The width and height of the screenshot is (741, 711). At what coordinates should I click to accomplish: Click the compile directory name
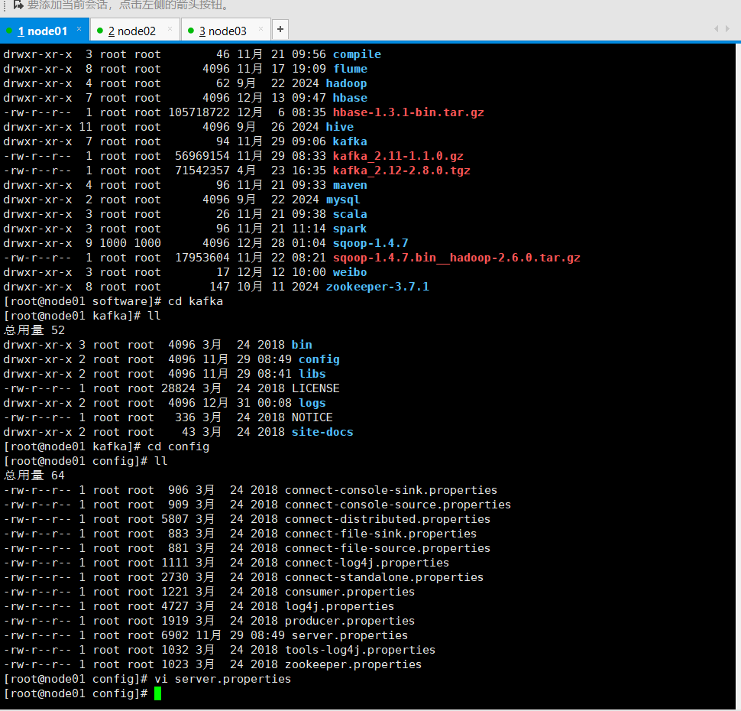tap(357, 54)
